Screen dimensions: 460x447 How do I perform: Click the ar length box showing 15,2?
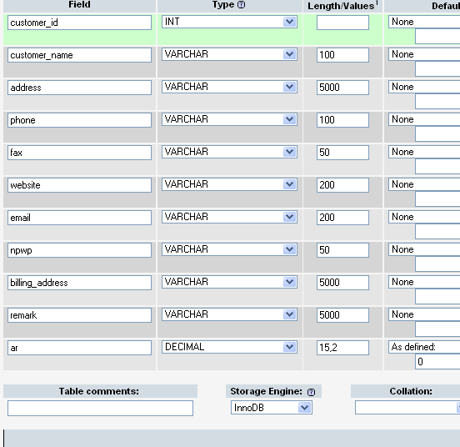pos(342,348)
